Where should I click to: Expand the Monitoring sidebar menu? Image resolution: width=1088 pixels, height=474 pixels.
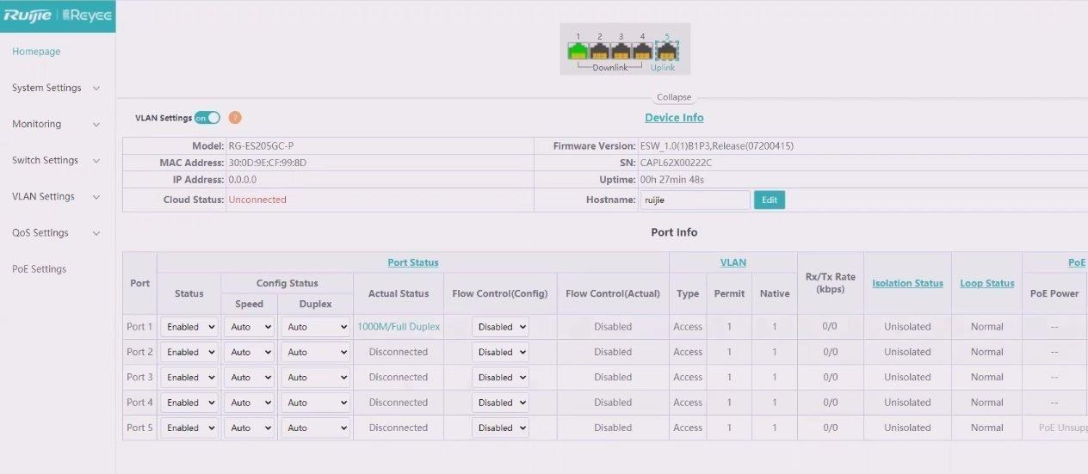point(56,124)
